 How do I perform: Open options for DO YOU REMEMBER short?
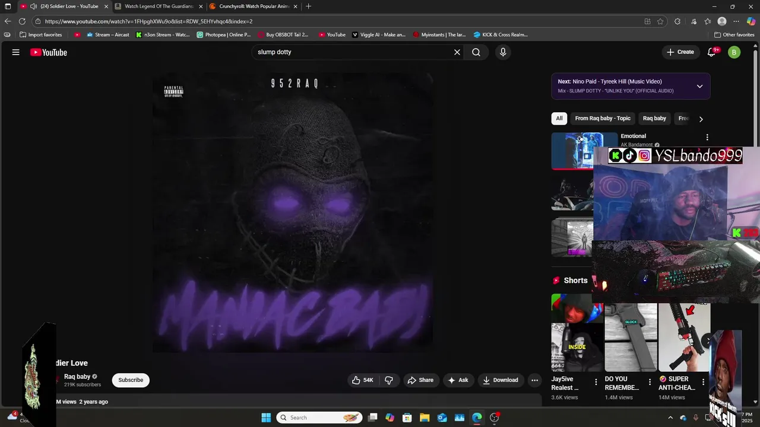click(650, 382)
